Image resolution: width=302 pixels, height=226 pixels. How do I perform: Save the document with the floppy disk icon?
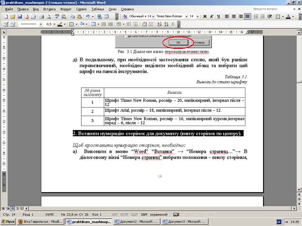point(20,16)
